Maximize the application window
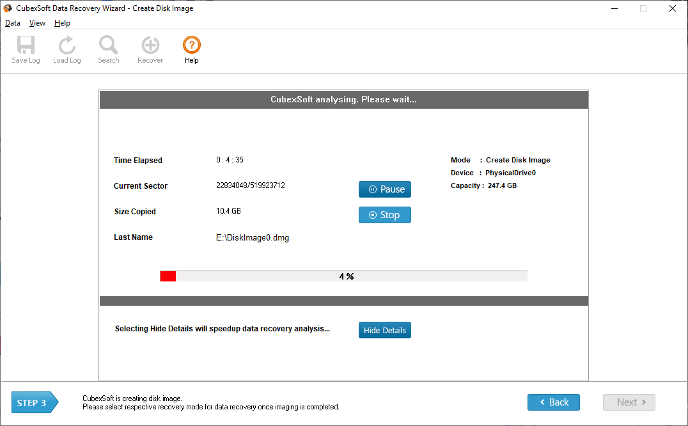Viewport: 688px width, 426px height. click(x=643, y=8)
